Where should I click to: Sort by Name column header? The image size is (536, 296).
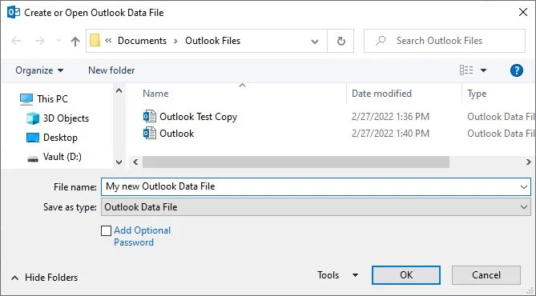155,94
